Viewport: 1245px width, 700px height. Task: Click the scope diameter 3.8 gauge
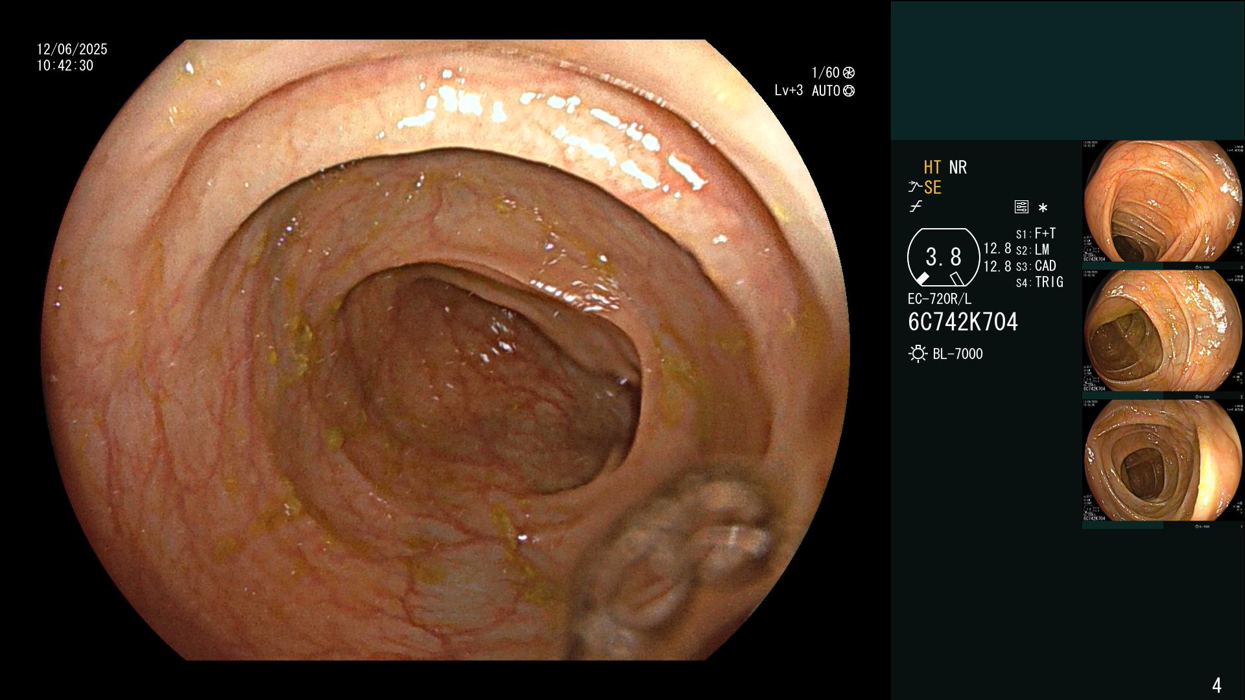(943, 257)
